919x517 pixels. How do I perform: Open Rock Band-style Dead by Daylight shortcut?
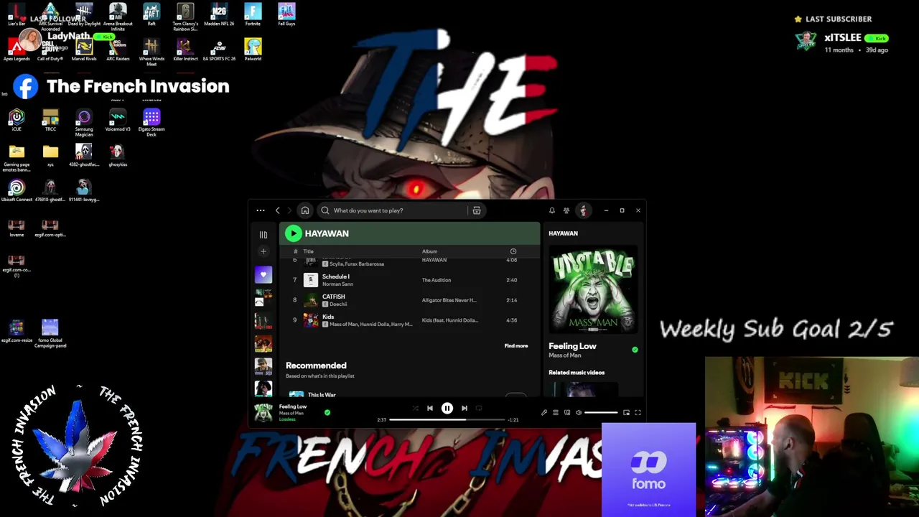click(84, 14)
